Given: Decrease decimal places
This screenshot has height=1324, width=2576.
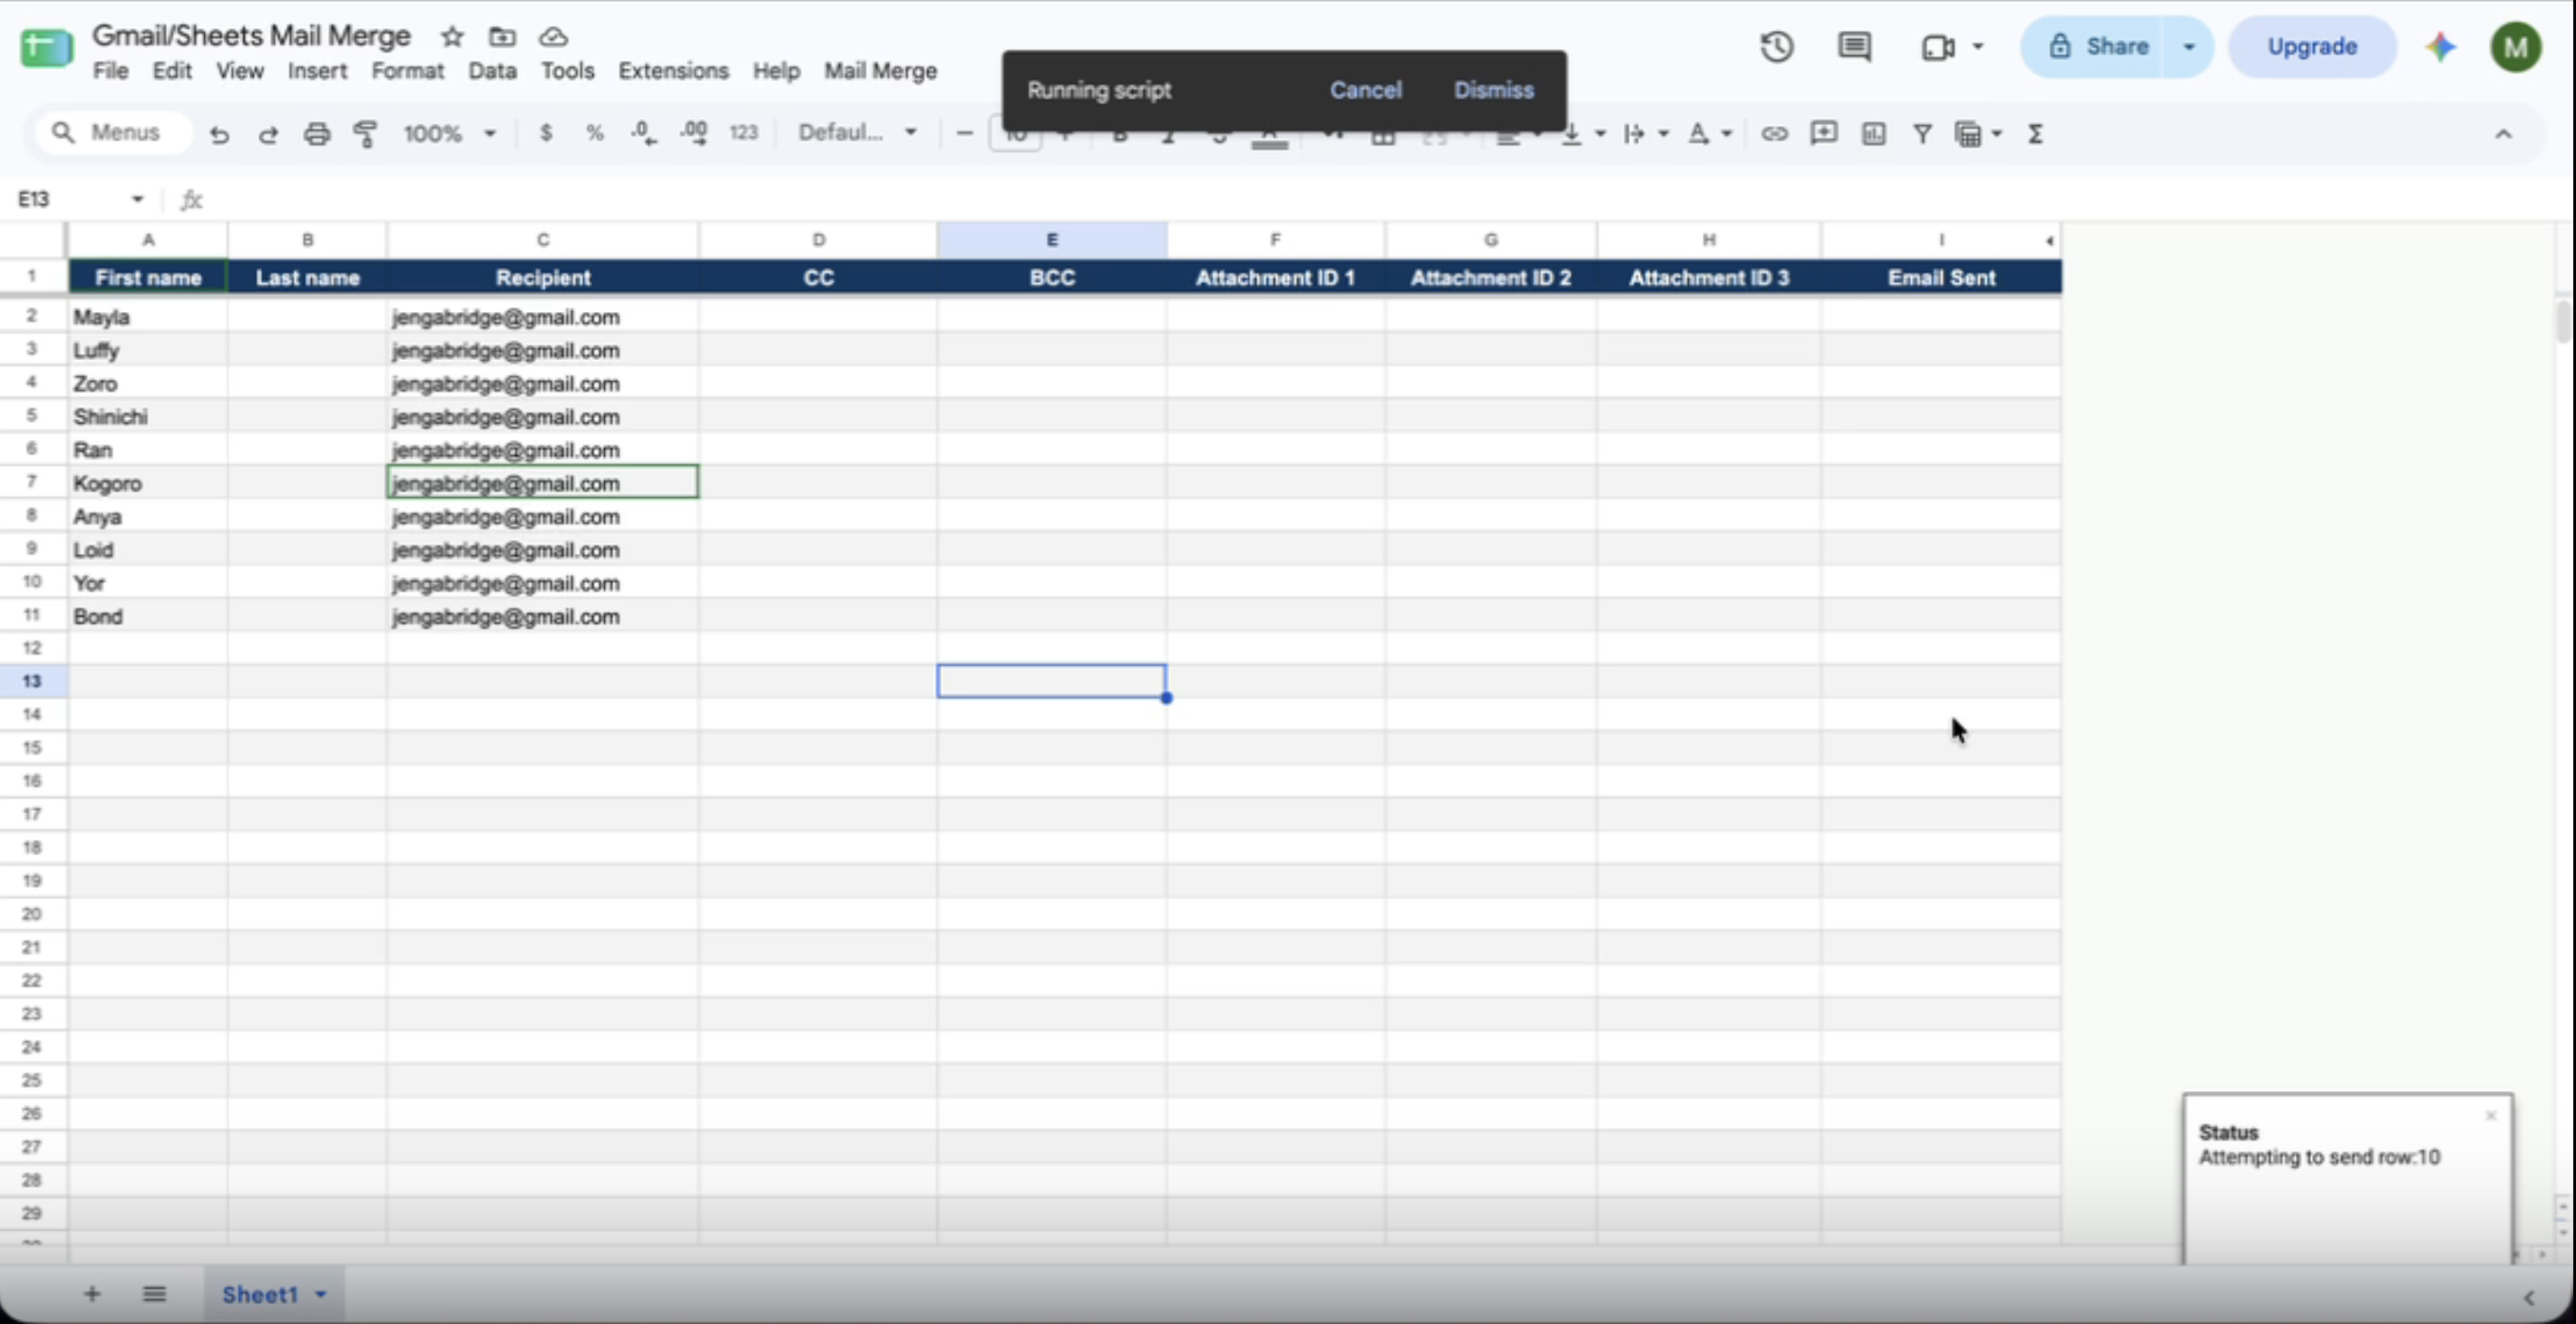Looking at the screenshot, I should (x=644, y=132).
